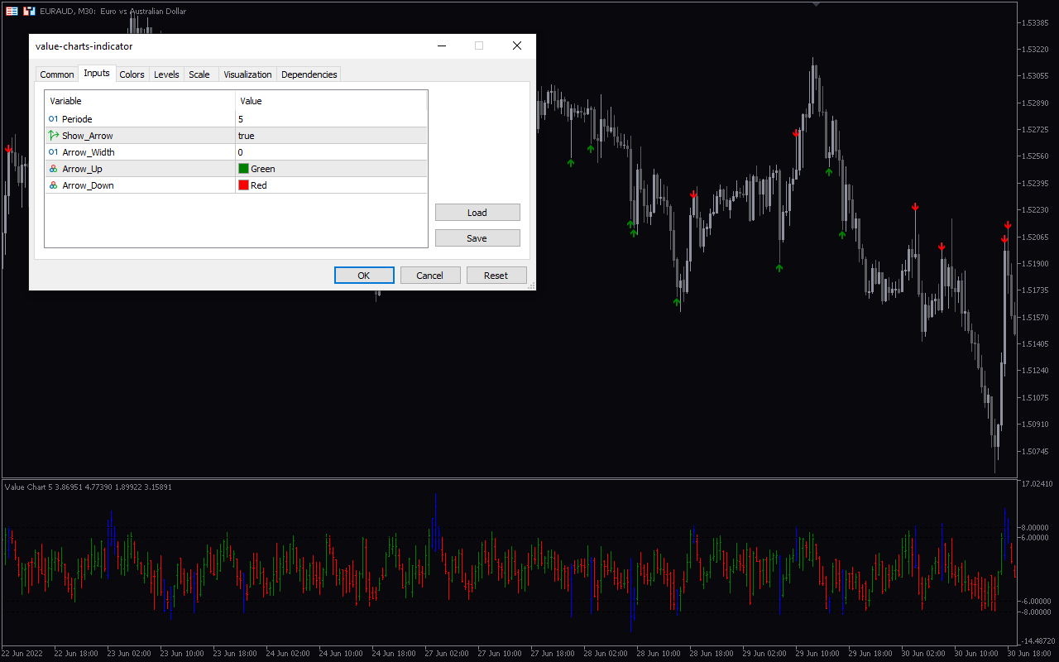1059x662 pixels.
Task: Click the 1.52890 price scale label
Action: (1037, 103)
